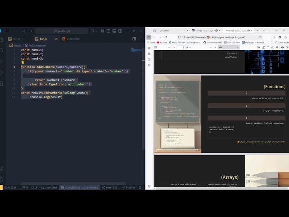
Task: Open a new browser tab
Action: [257, 31]
